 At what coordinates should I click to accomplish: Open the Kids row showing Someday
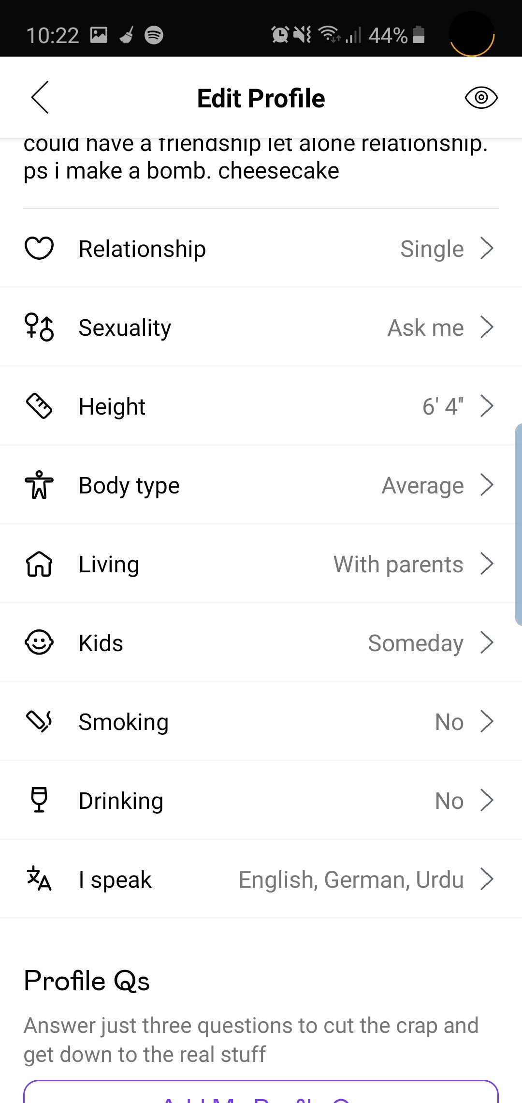(416, 643)
